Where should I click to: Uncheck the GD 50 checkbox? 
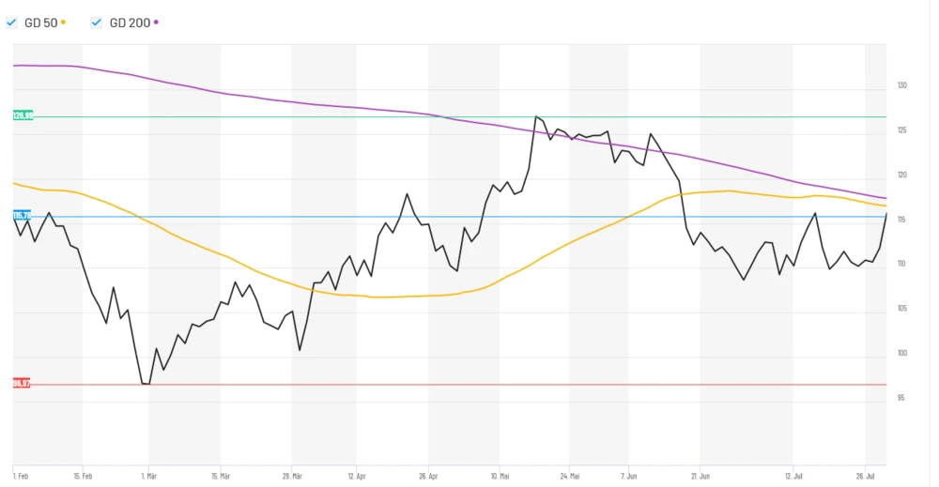(x=11, y=23)
